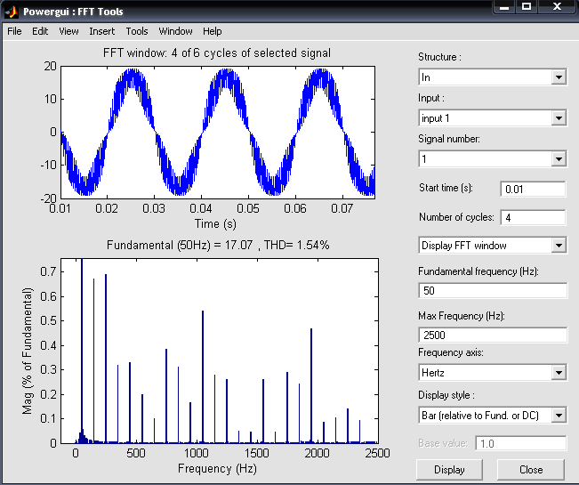Click the Display style label

446,395
